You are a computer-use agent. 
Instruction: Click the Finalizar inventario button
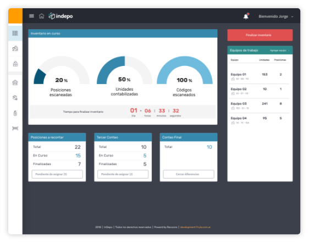point(260,35)
